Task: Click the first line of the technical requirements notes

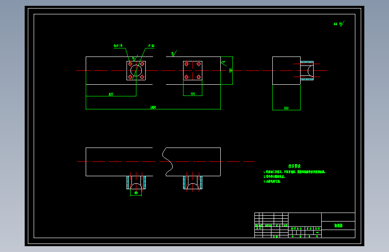Action: click(x=294, y=172)
